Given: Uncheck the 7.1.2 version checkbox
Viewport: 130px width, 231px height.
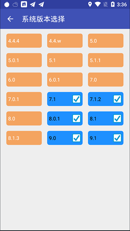Looking at the screenshot, I should (x=117, y=99).
